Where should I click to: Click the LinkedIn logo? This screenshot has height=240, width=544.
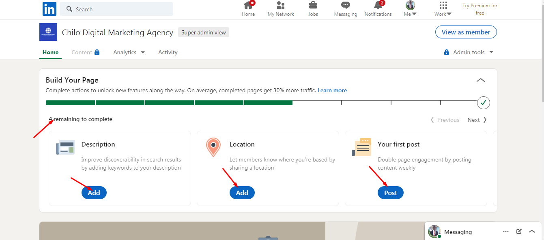click(49, 9)
